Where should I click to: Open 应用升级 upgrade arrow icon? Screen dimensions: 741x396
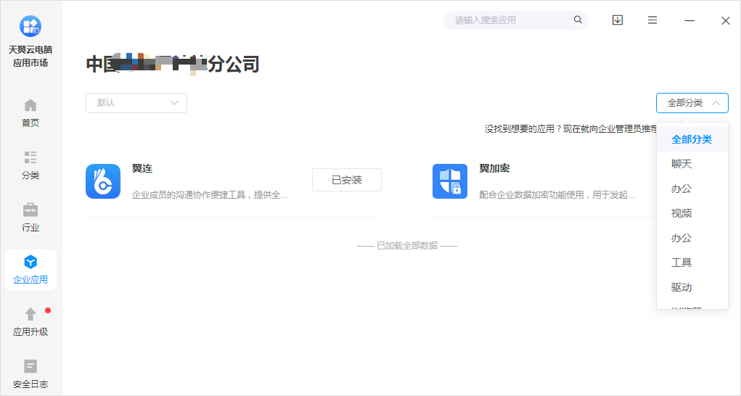pos(30,315)
